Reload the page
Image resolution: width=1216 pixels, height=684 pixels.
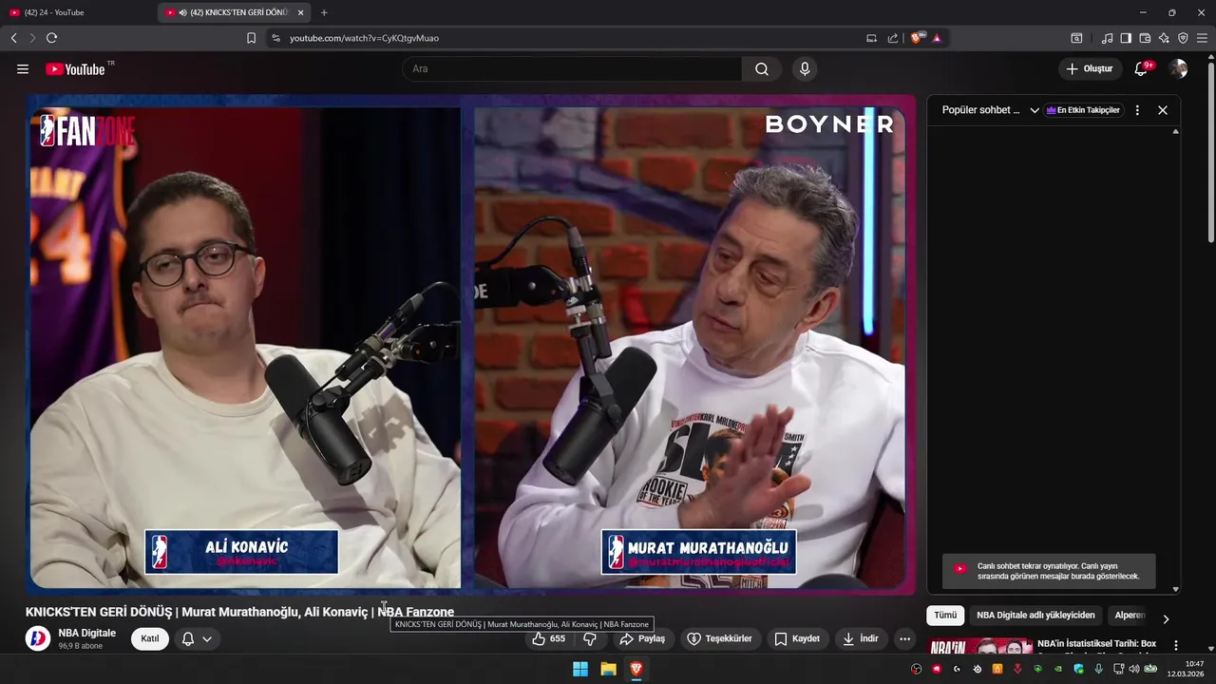(x=51, y=38)
